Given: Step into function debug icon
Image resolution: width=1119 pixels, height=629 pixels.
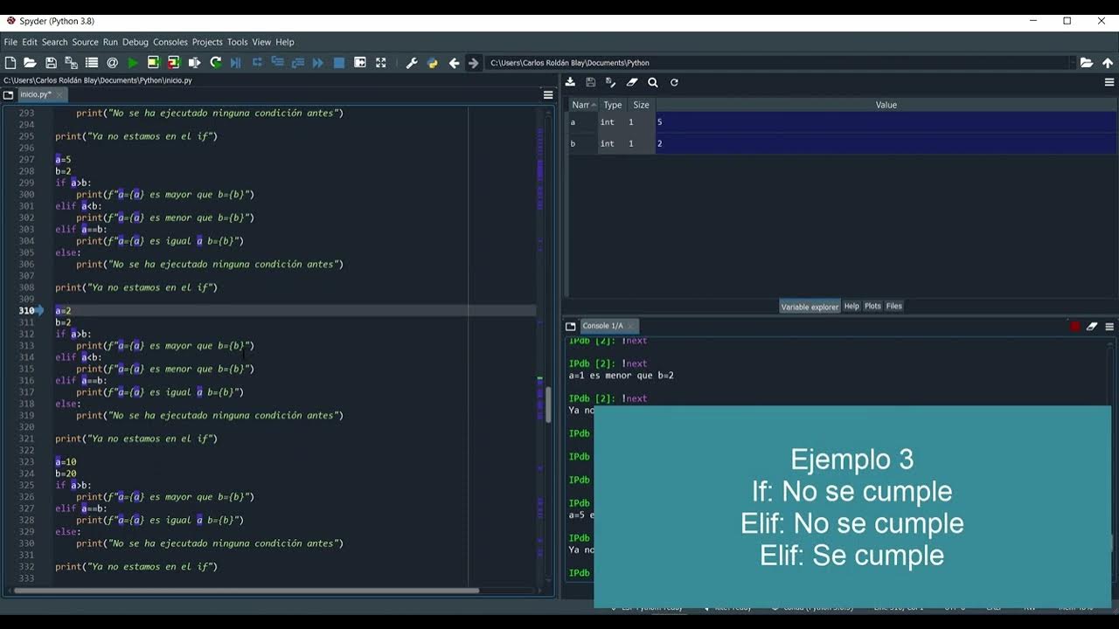Looking at the screenshot, I should (x=277, y=63).
